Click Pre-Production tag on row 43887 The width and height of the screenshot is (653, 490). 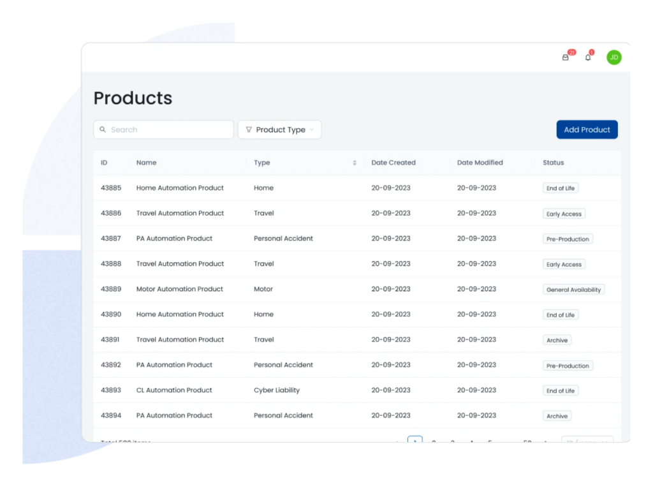coord(567,239)
